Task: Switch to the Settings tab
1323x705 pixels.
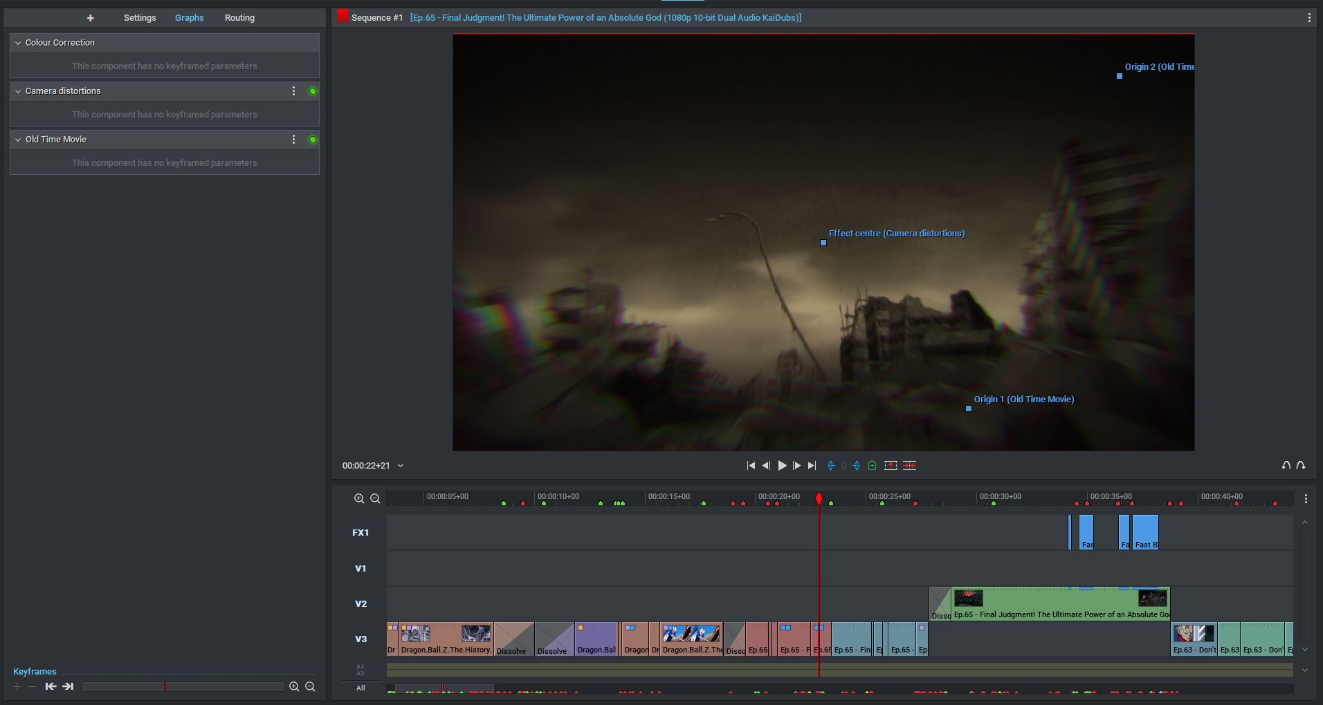Action: [x=140, y=18]
